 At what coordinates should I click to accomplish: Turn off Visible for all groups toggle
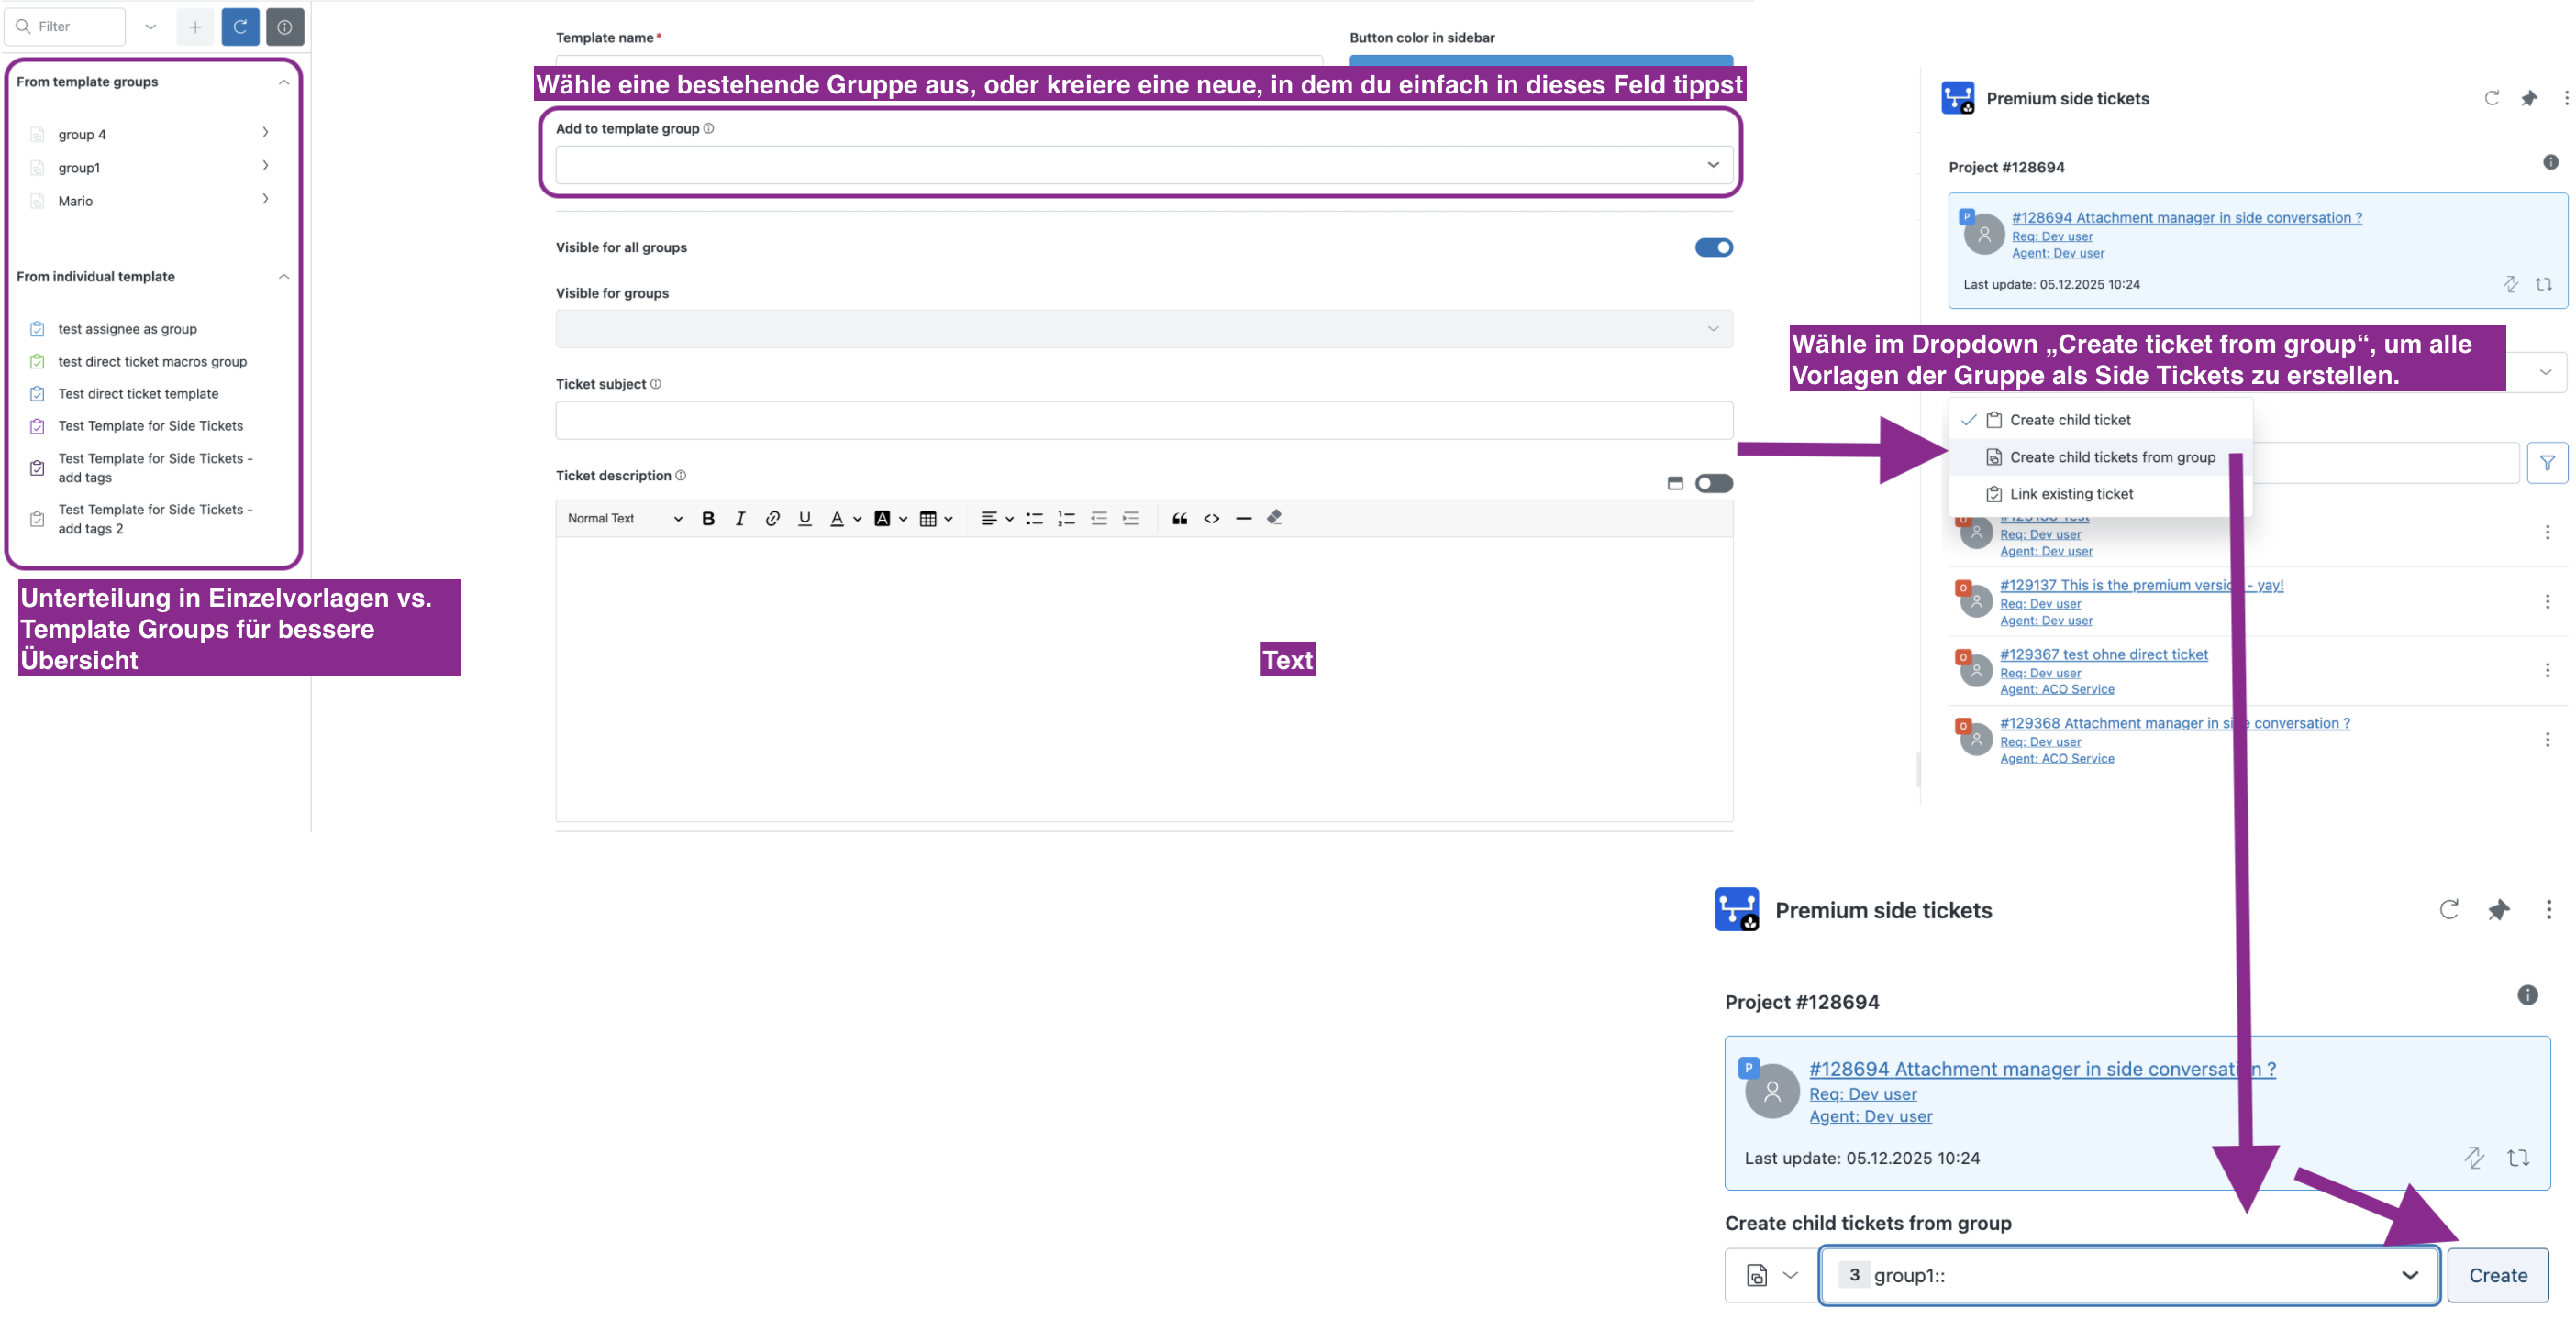(x=1713, y=247)
